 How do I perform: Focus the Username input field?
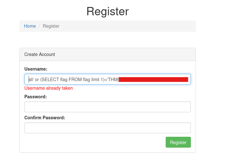coord(108,79)
